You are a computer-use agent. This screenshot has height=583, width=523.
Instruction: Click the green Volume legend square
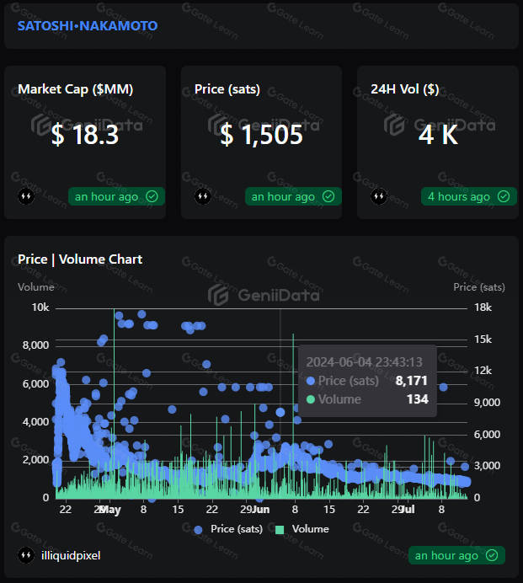pyautogui.click(x=280, y=530)
